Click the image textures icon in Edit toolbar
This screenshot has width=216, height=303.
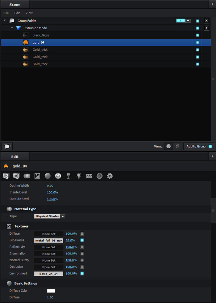37,176
